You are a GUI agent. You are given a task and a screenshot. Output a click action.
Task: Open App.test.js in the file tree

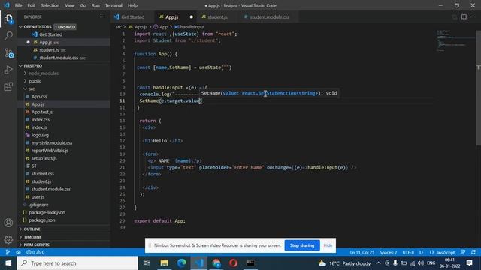pyautogui.click(x=42, y=112)
